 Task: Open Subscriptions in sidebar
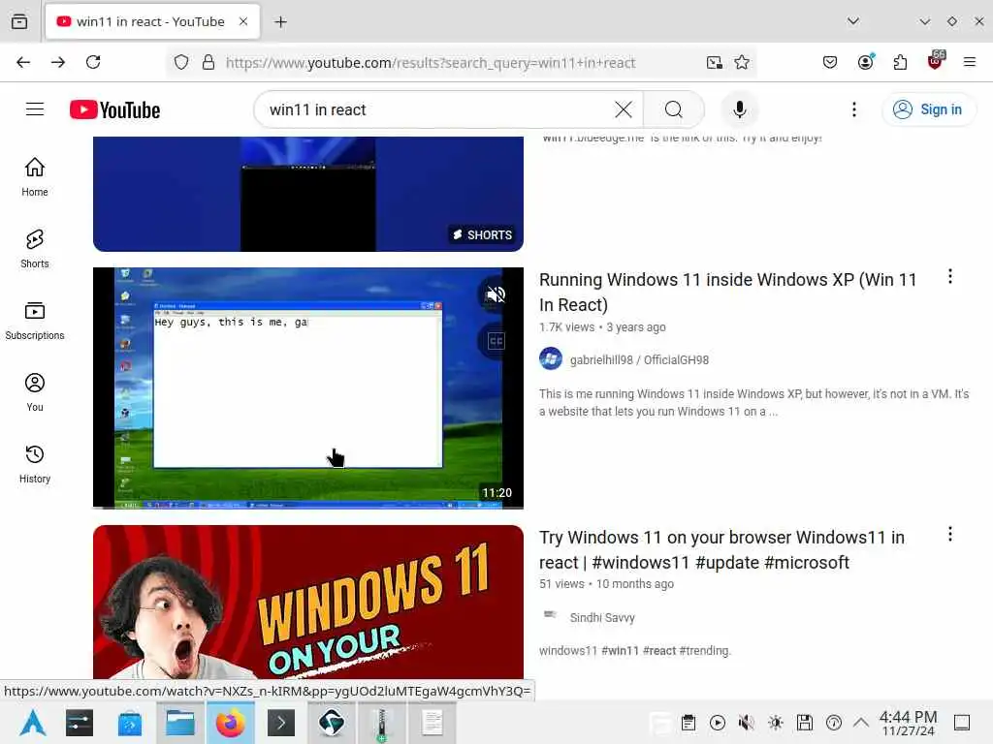click(x=35, y=321)
